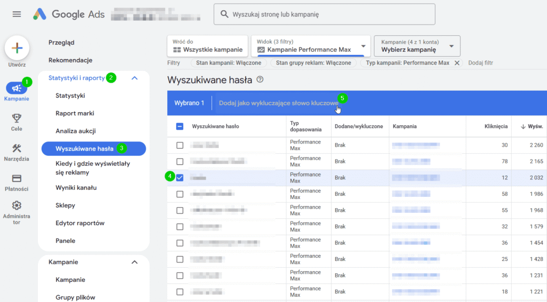Image resolution: width=547 pixels, height=302 pixels.
Task: Open the hamburger main menu
Action: tap(17, 14)
